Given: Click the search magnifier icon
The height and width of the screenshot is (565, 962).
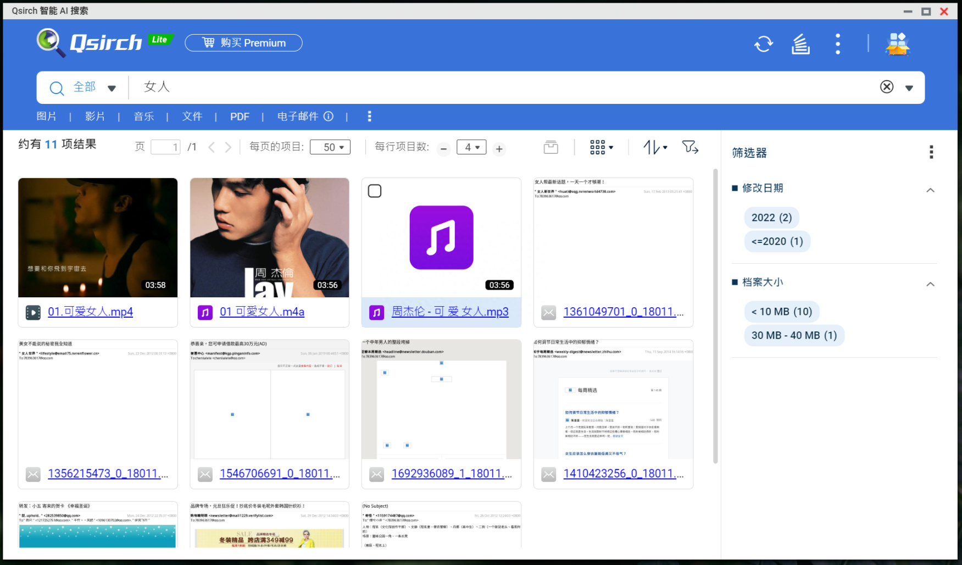Looking at the screenshot, I should pos(57,88).
